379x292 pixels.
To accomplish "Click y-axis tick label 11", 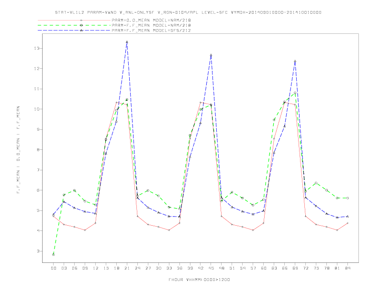I will [37, 89].
